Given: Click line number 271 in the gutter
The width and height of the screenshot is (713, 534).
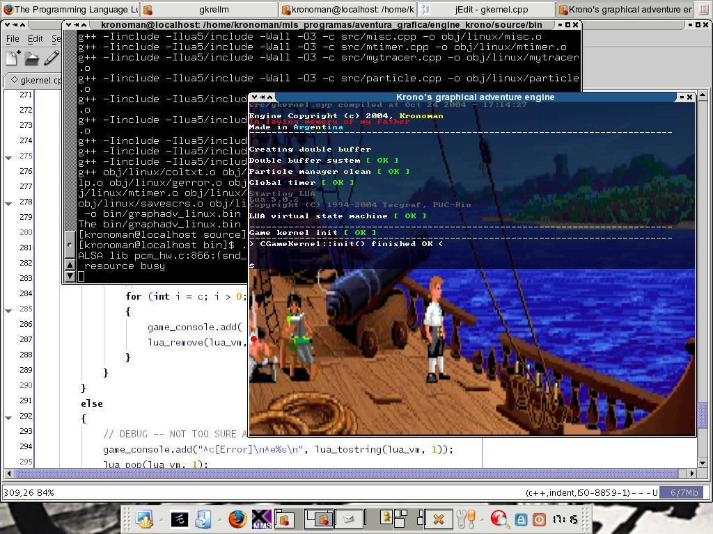Looking at the screenshot, I should pos(26,95).
